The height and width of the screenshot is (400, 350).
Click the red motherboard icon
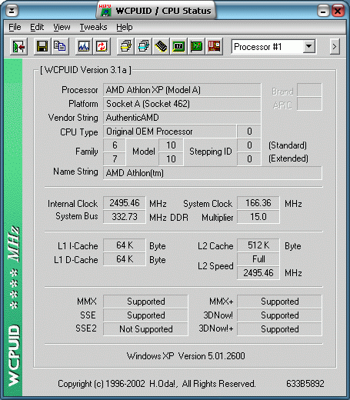[x=214, y=46]
